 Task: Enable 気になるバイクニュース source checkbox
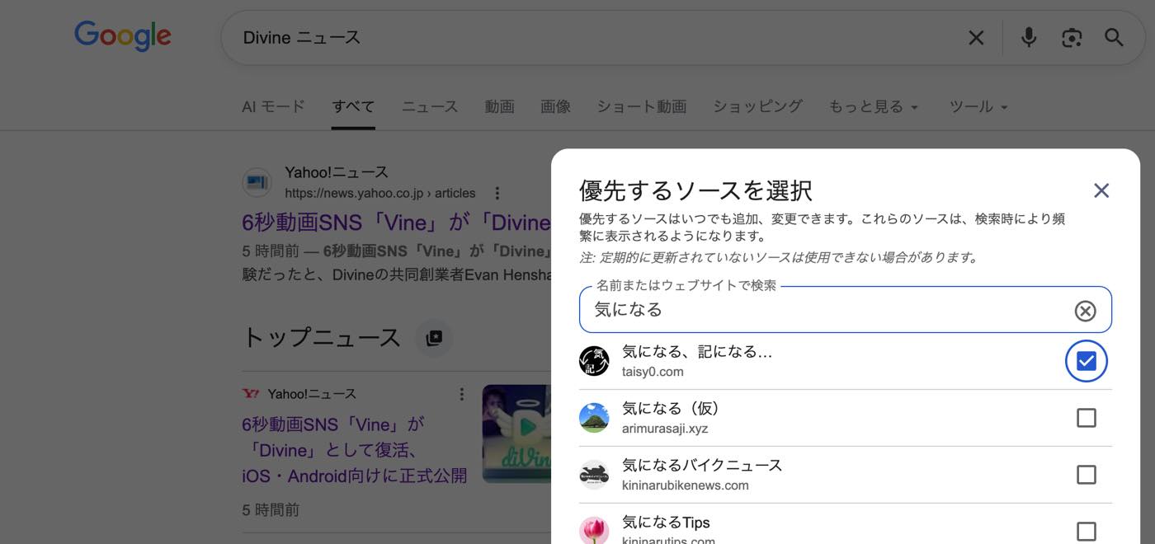click(x=1086, y=475)
